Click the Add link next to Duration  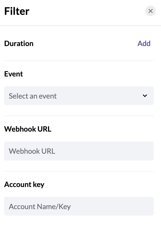click(144, 43)
